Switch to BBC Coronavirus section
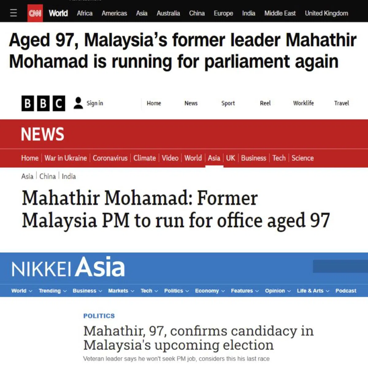Screen dimensions: 368x368 (x=110, y=158)
